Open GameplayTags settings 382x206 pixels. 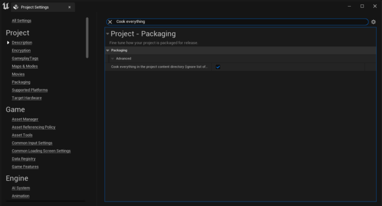(x=25, y=58)
